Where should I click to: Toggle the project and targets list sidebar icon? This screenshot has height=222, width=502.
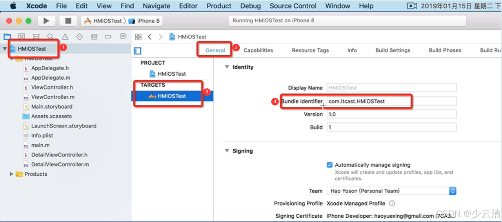pos(138,51)
